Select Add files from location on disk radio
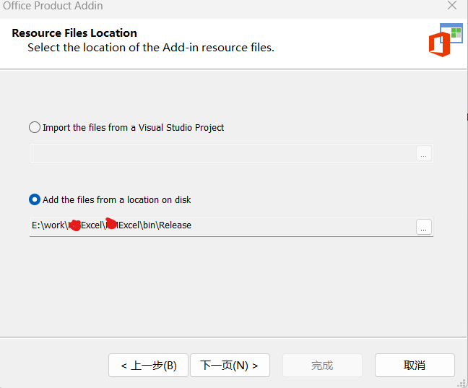This screenshot has width=468, height=388. tap(35, 199)
